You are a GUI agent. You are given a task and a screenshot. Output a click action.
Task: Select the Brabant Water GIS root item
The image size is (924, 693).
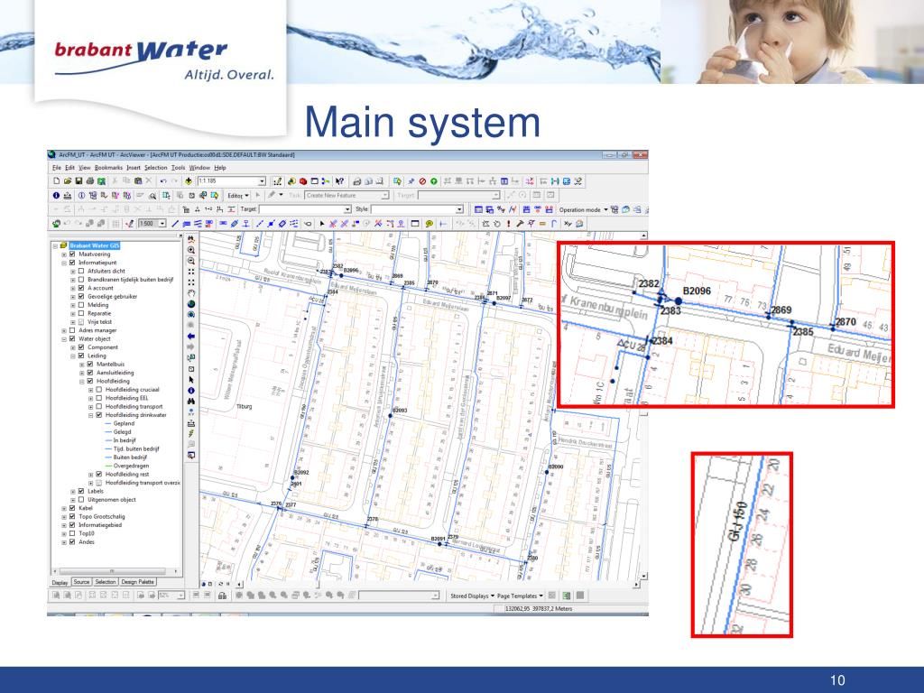click(94, 245)
